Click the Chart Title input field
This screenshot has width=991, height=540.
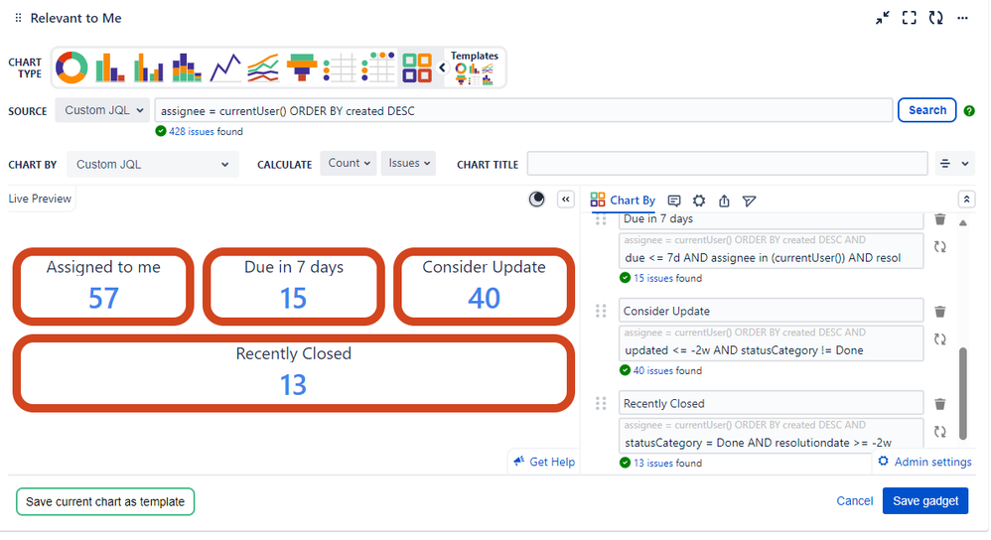[x=727, y=164]
